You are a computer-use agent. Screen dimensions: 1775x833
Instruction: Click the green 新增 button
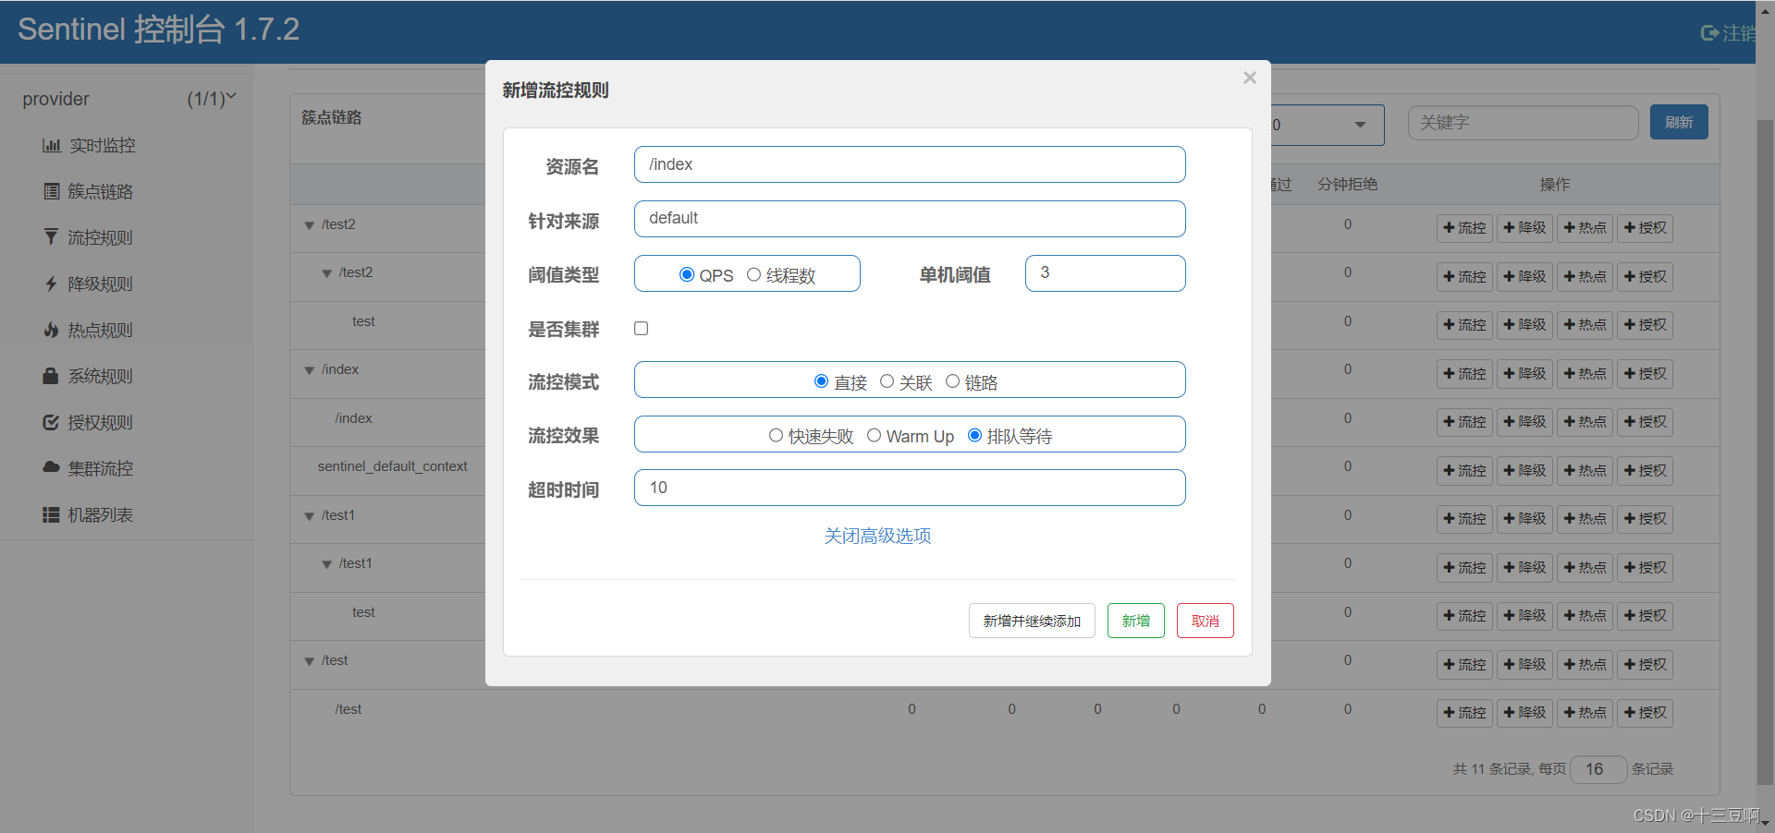(1136, 621)
